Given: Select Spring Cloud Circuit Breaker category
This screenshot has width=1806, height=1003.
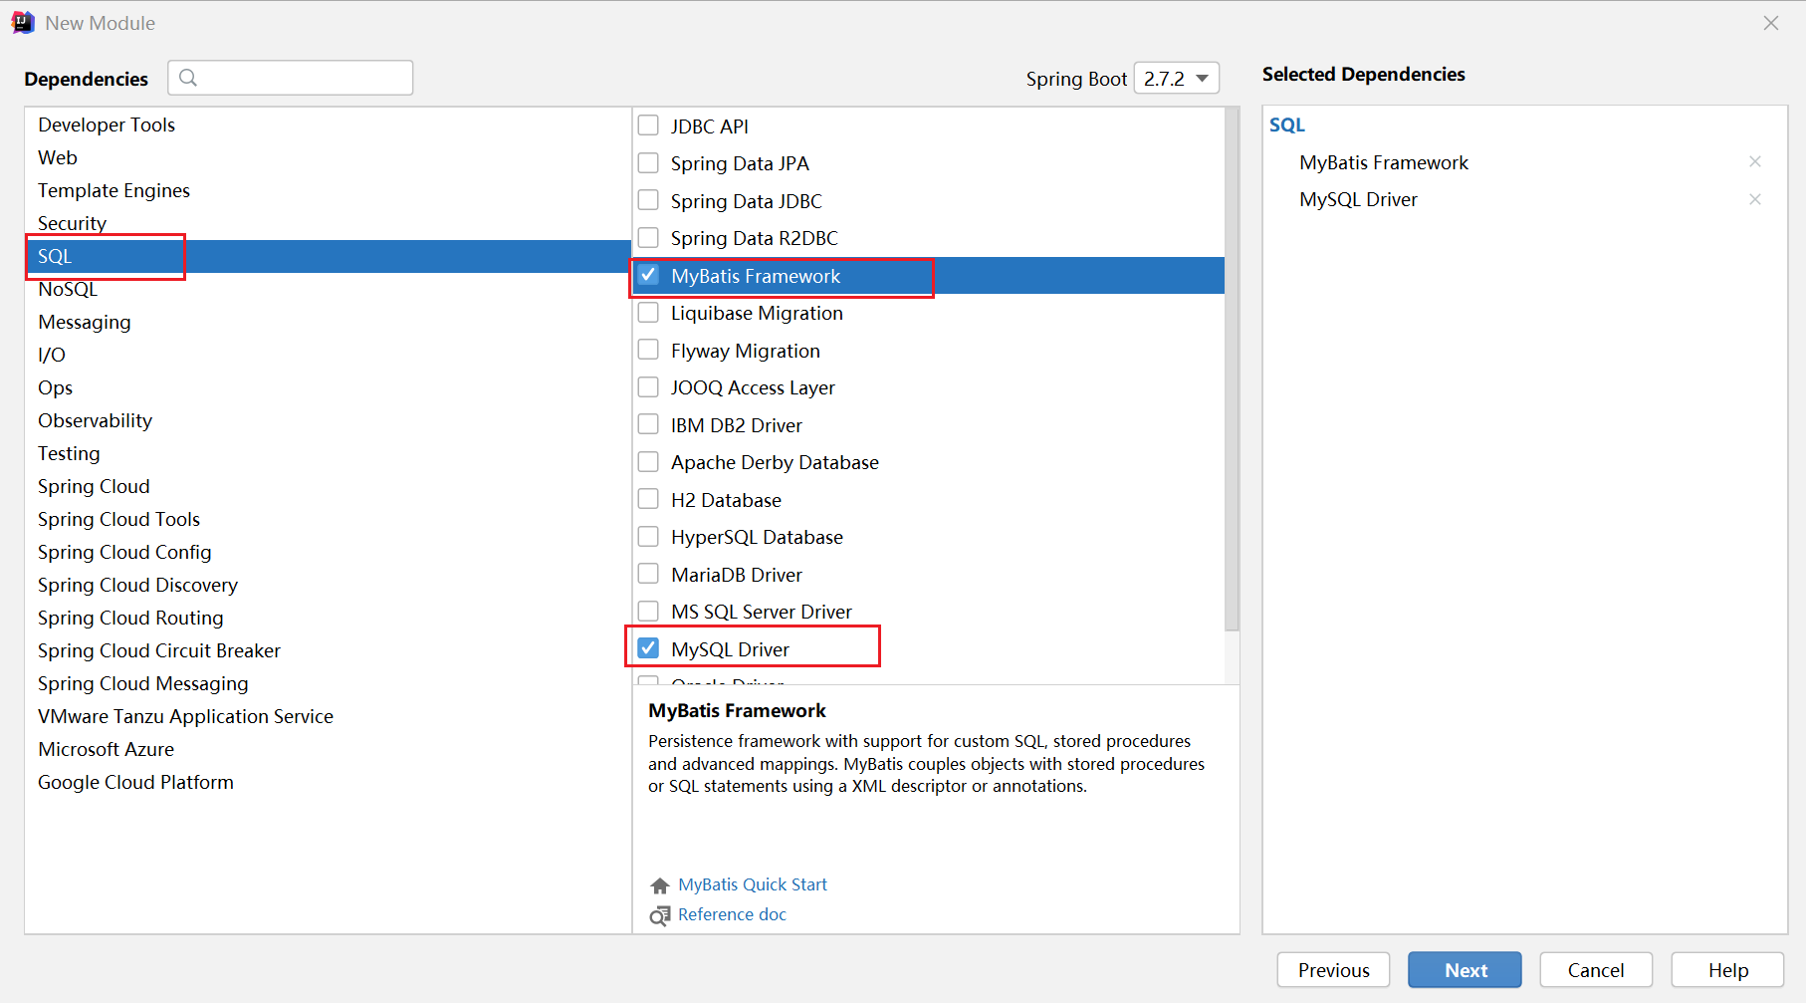Looking at the screenshot, I should click(328, 650).
